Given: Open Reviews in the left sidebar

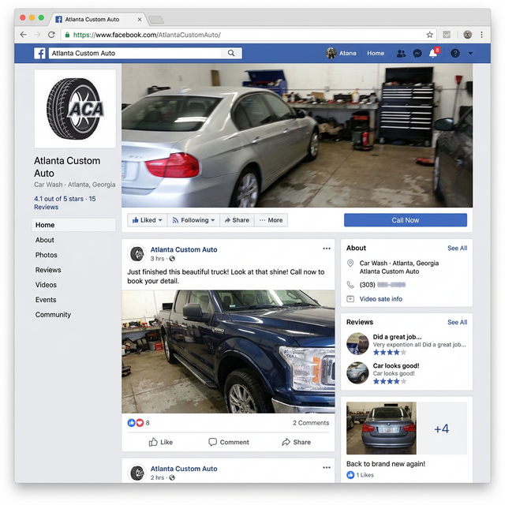Looking at the screenshot, I should pos(48,270).
